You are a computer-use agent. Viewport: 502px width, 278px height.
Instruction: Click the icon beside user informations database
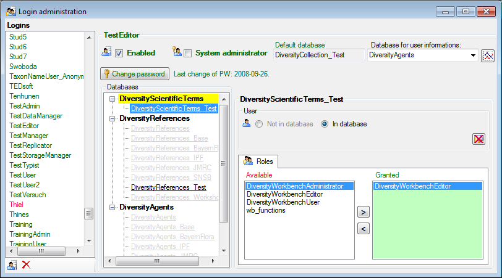(x=488, y=55)
